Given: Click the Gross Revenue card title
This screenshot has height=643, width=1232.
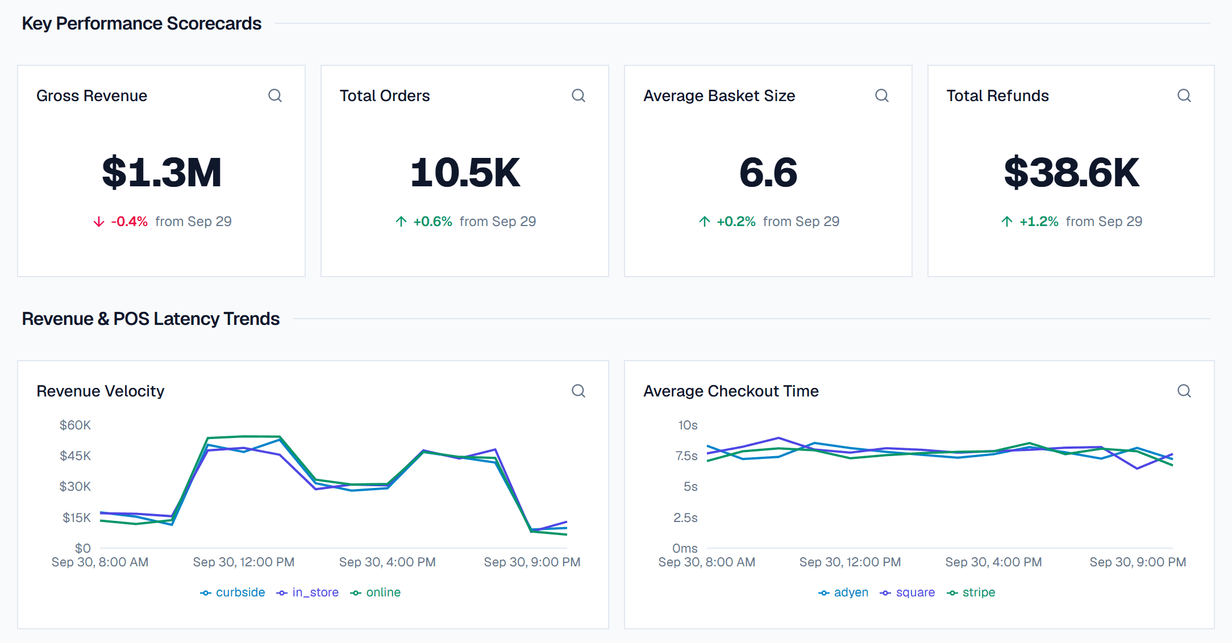Looking at the screenshot, I should pos(91,96).
